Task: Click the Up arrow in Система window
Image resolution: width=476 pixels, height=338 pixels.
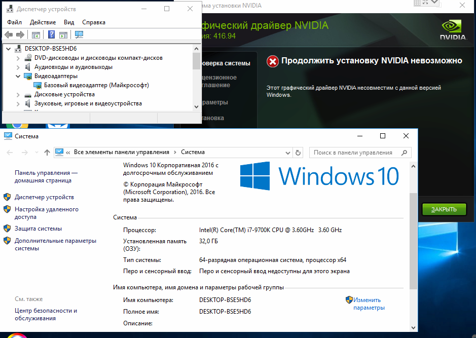Action: (47, 153)
